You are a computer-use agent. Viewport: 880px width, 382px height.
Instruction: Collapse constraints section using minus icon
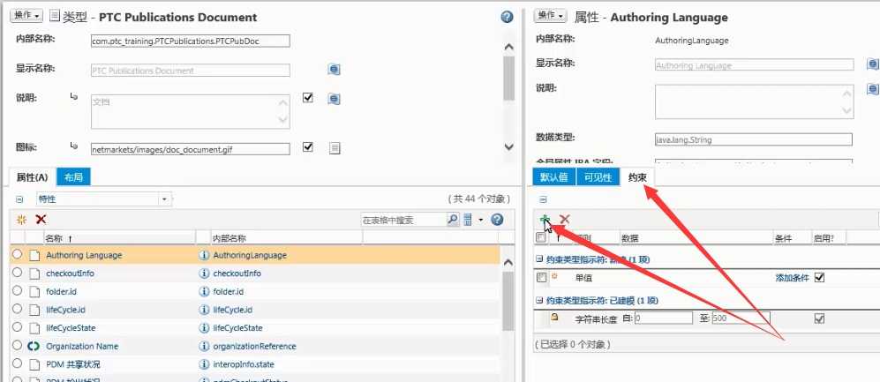(x=543, y=199)
